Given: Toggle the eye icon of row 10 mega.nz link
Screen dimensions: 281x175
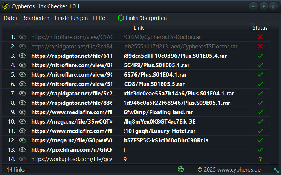Looking at the screenshot, I should 22,122.
